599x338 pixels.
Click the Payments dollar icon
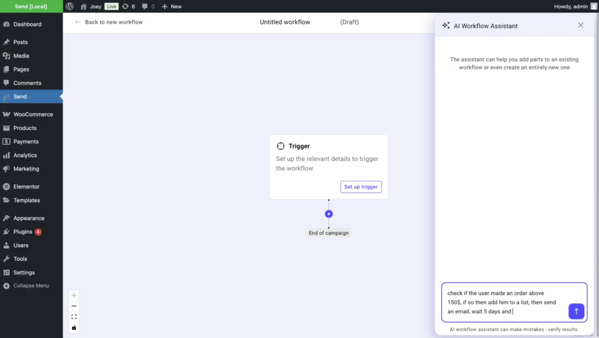click(x=6, y=142)
